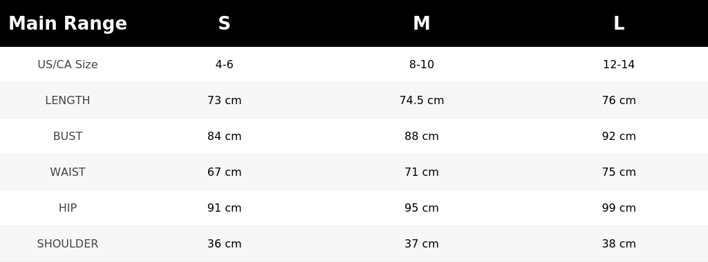Select the S size column header

[x=225, y=23]
